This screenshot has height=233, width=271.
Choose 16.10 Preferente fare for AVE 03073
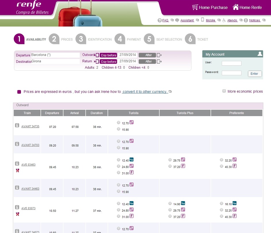pyautogui.click(x=222, y=204)
